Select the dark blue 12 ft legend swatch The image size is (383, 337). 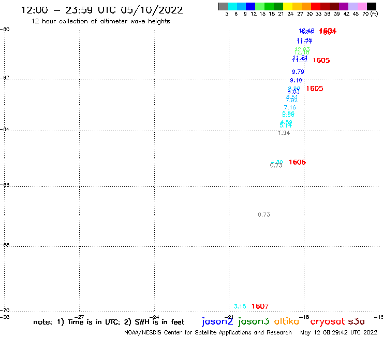pyautogui.click(x=251, y=6)
